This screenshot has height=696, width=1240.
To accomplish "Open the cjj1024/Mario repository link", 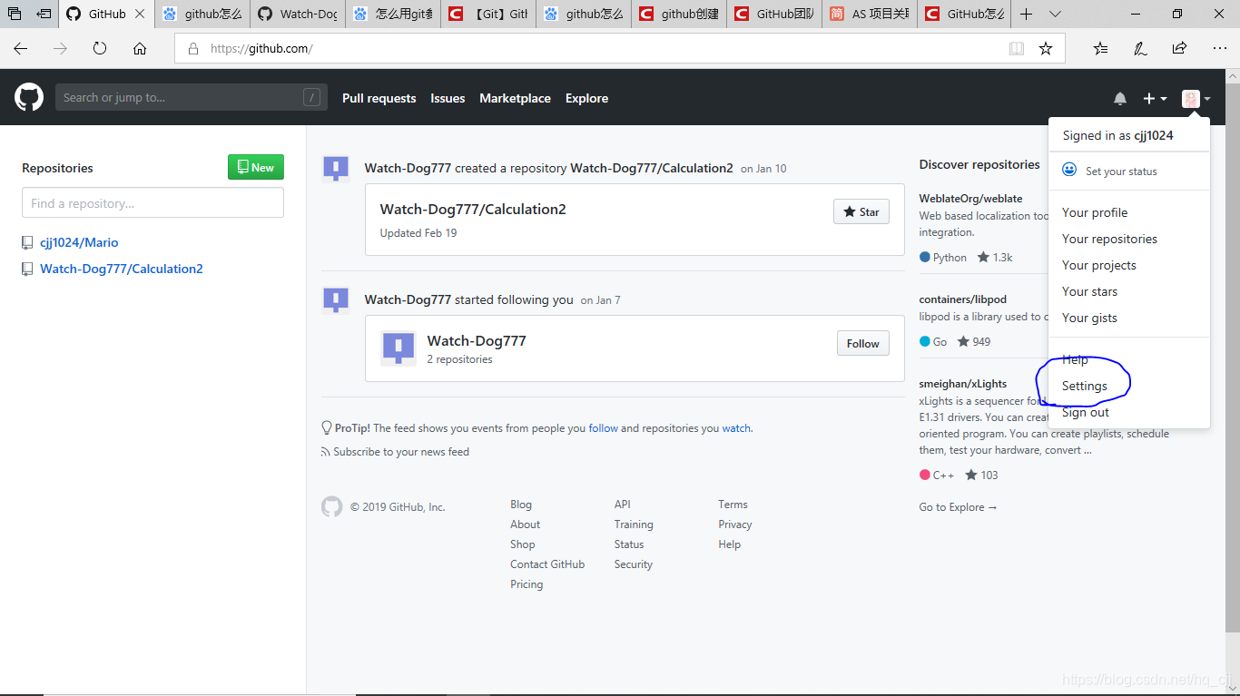I will (x=79, y=242).
